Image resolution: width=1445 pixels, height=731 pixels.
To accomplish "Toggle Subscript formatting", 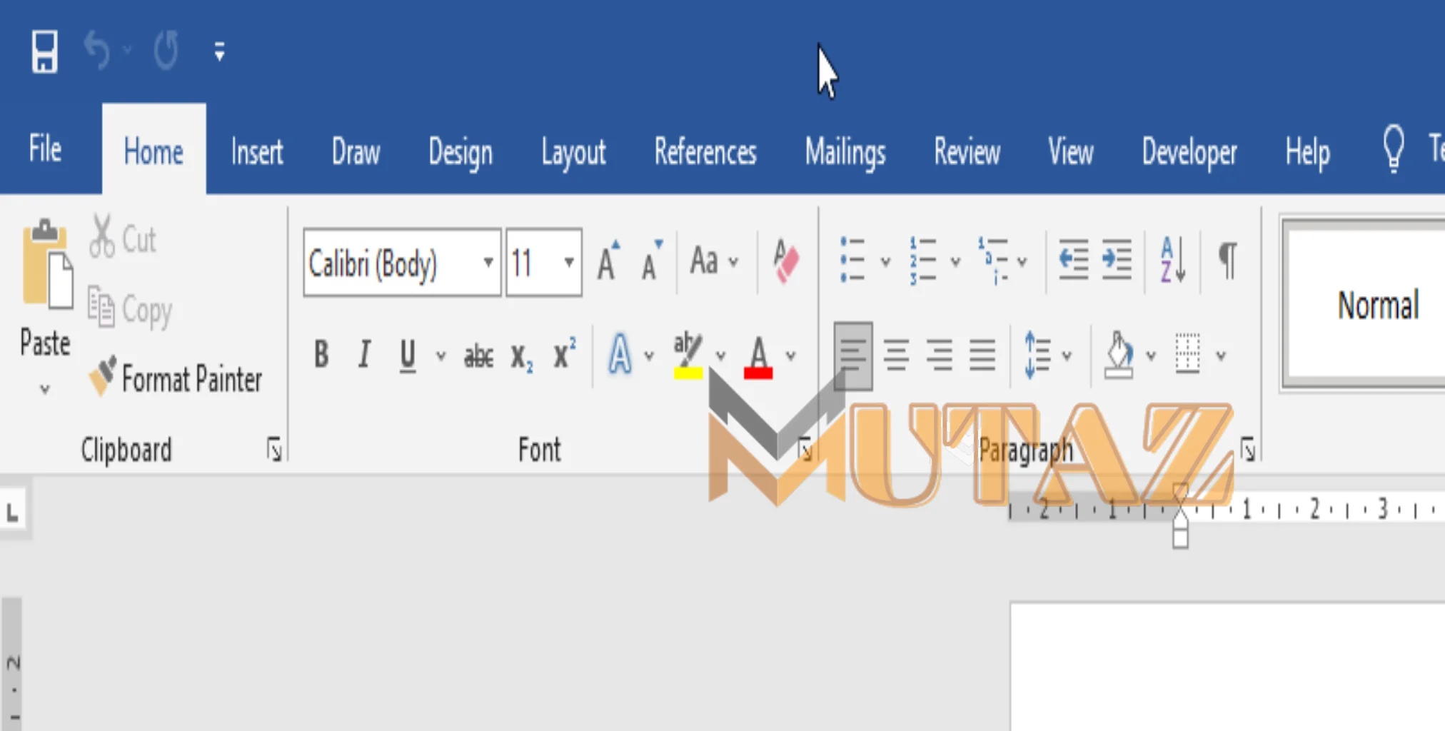I will 522,357.
